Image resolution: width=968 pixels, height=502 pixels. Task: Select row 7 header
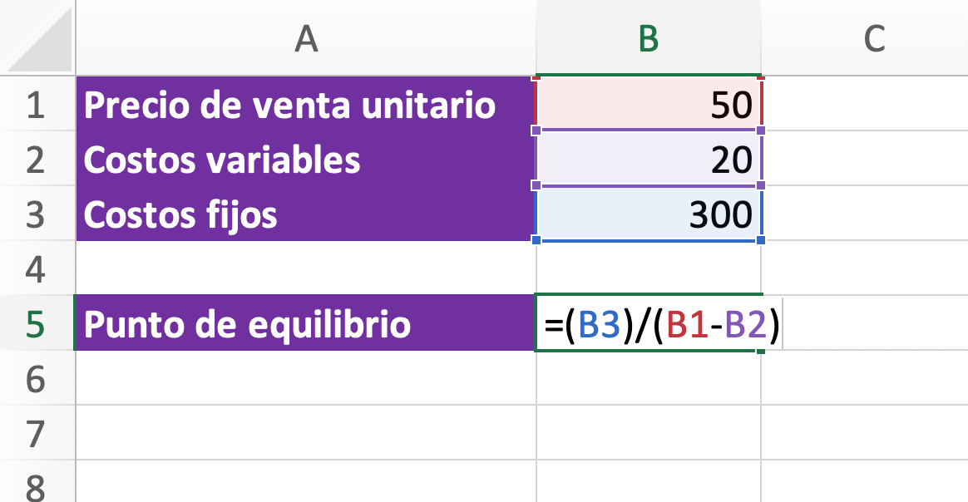click(x=36, y=433)
